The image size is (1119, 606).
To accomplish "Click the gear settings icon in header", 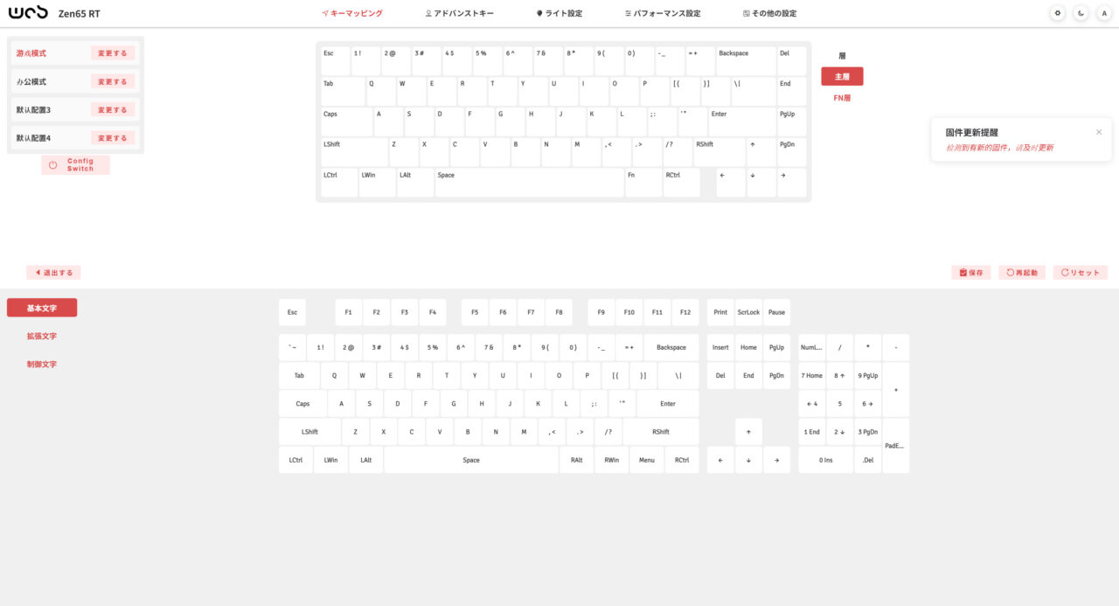I will (x=1058, y=13).
